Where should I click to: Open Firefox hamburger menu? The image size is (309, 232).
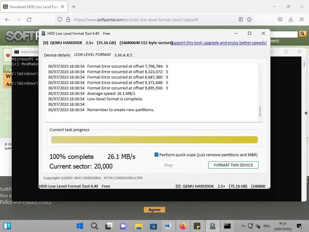(x=302, y=19)
